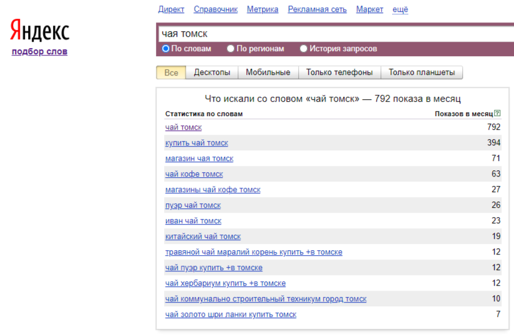Screen dimensions: 514x335
Task: Open the Метрика link
Action: pyautogui.click(x=263, y=9)
